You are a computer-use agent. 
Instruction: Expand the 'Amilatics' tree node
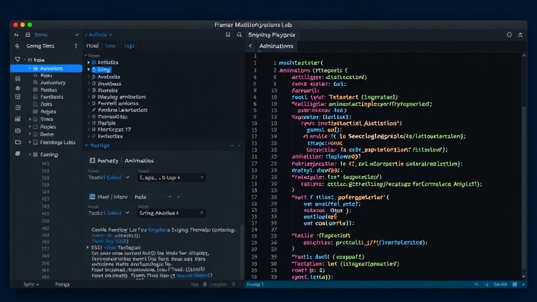[x=89, y=62]
